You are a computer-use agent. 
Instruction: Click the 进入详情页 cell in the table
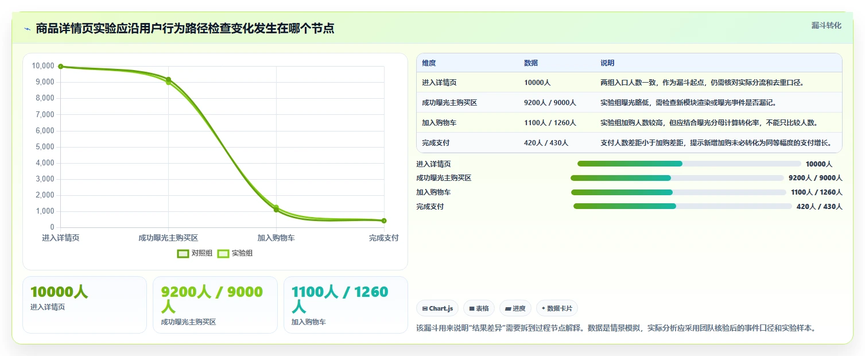tap(439, 83)
